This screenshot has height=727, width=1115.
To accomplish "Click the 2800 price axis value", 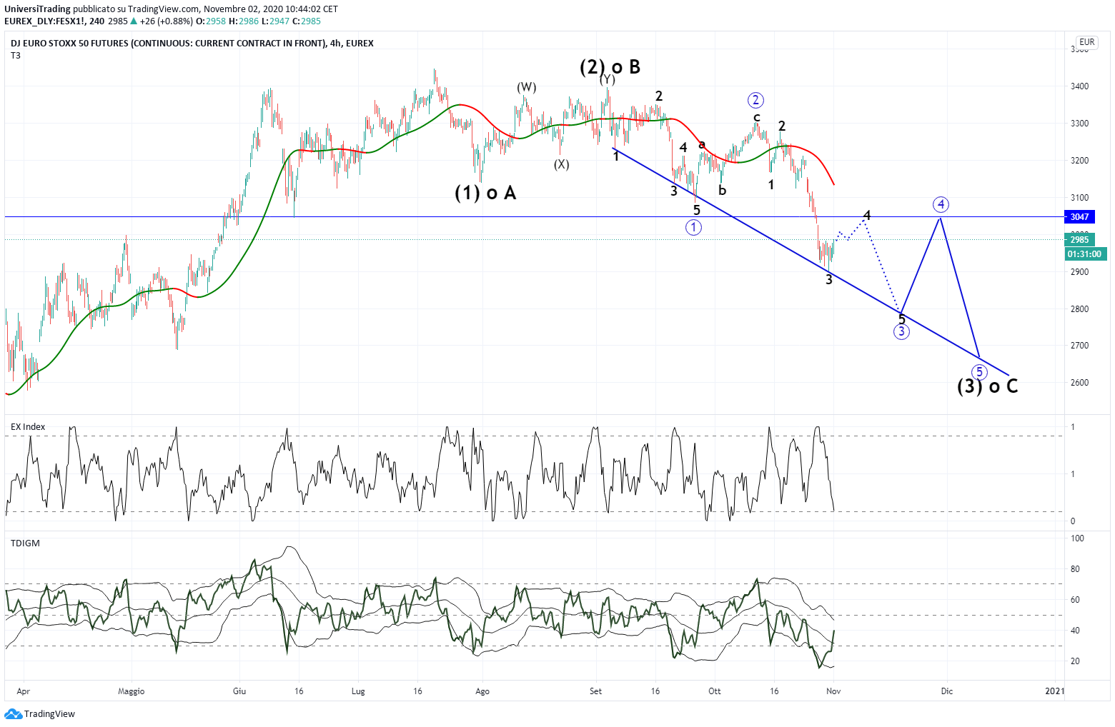I will pyautogui.click(x=1079, y=309).
